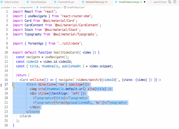Click {title} inside the Typography on line 20
Image resolution: width=179 pixels, height=129 pixels.
[59, 98]
